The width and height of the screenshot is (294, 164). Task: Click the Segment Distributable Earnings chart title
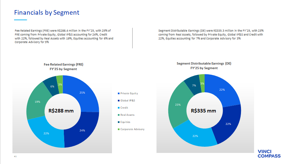pos(204,66)
